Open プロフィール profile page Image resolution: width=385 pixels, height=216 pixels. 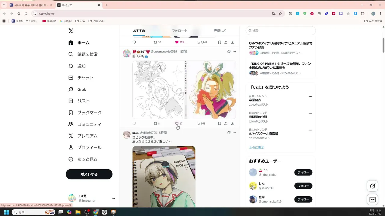coord(85,148)
